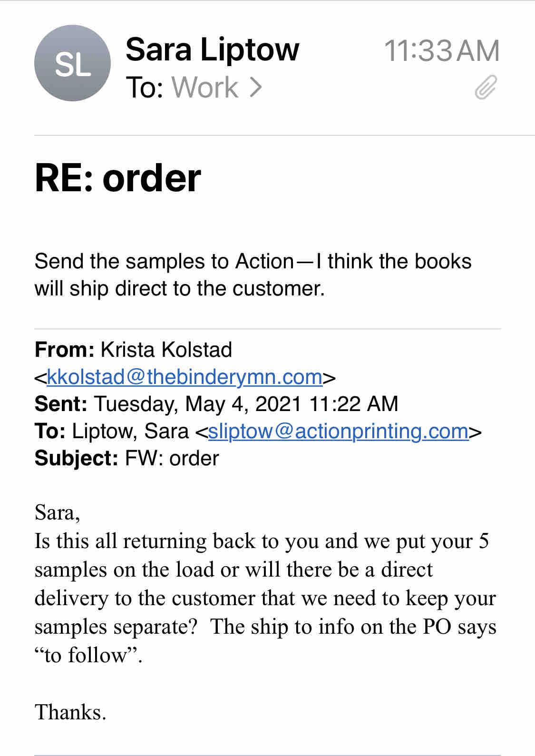The width and height of the screenshot is (535, 756).
Task: Tap the 'Thanks.' closing line
Action: (x=70, y=712)
